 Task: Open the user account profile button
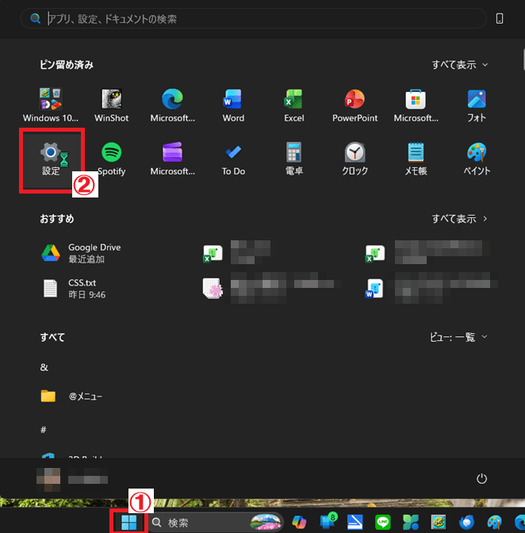(72, 479)
